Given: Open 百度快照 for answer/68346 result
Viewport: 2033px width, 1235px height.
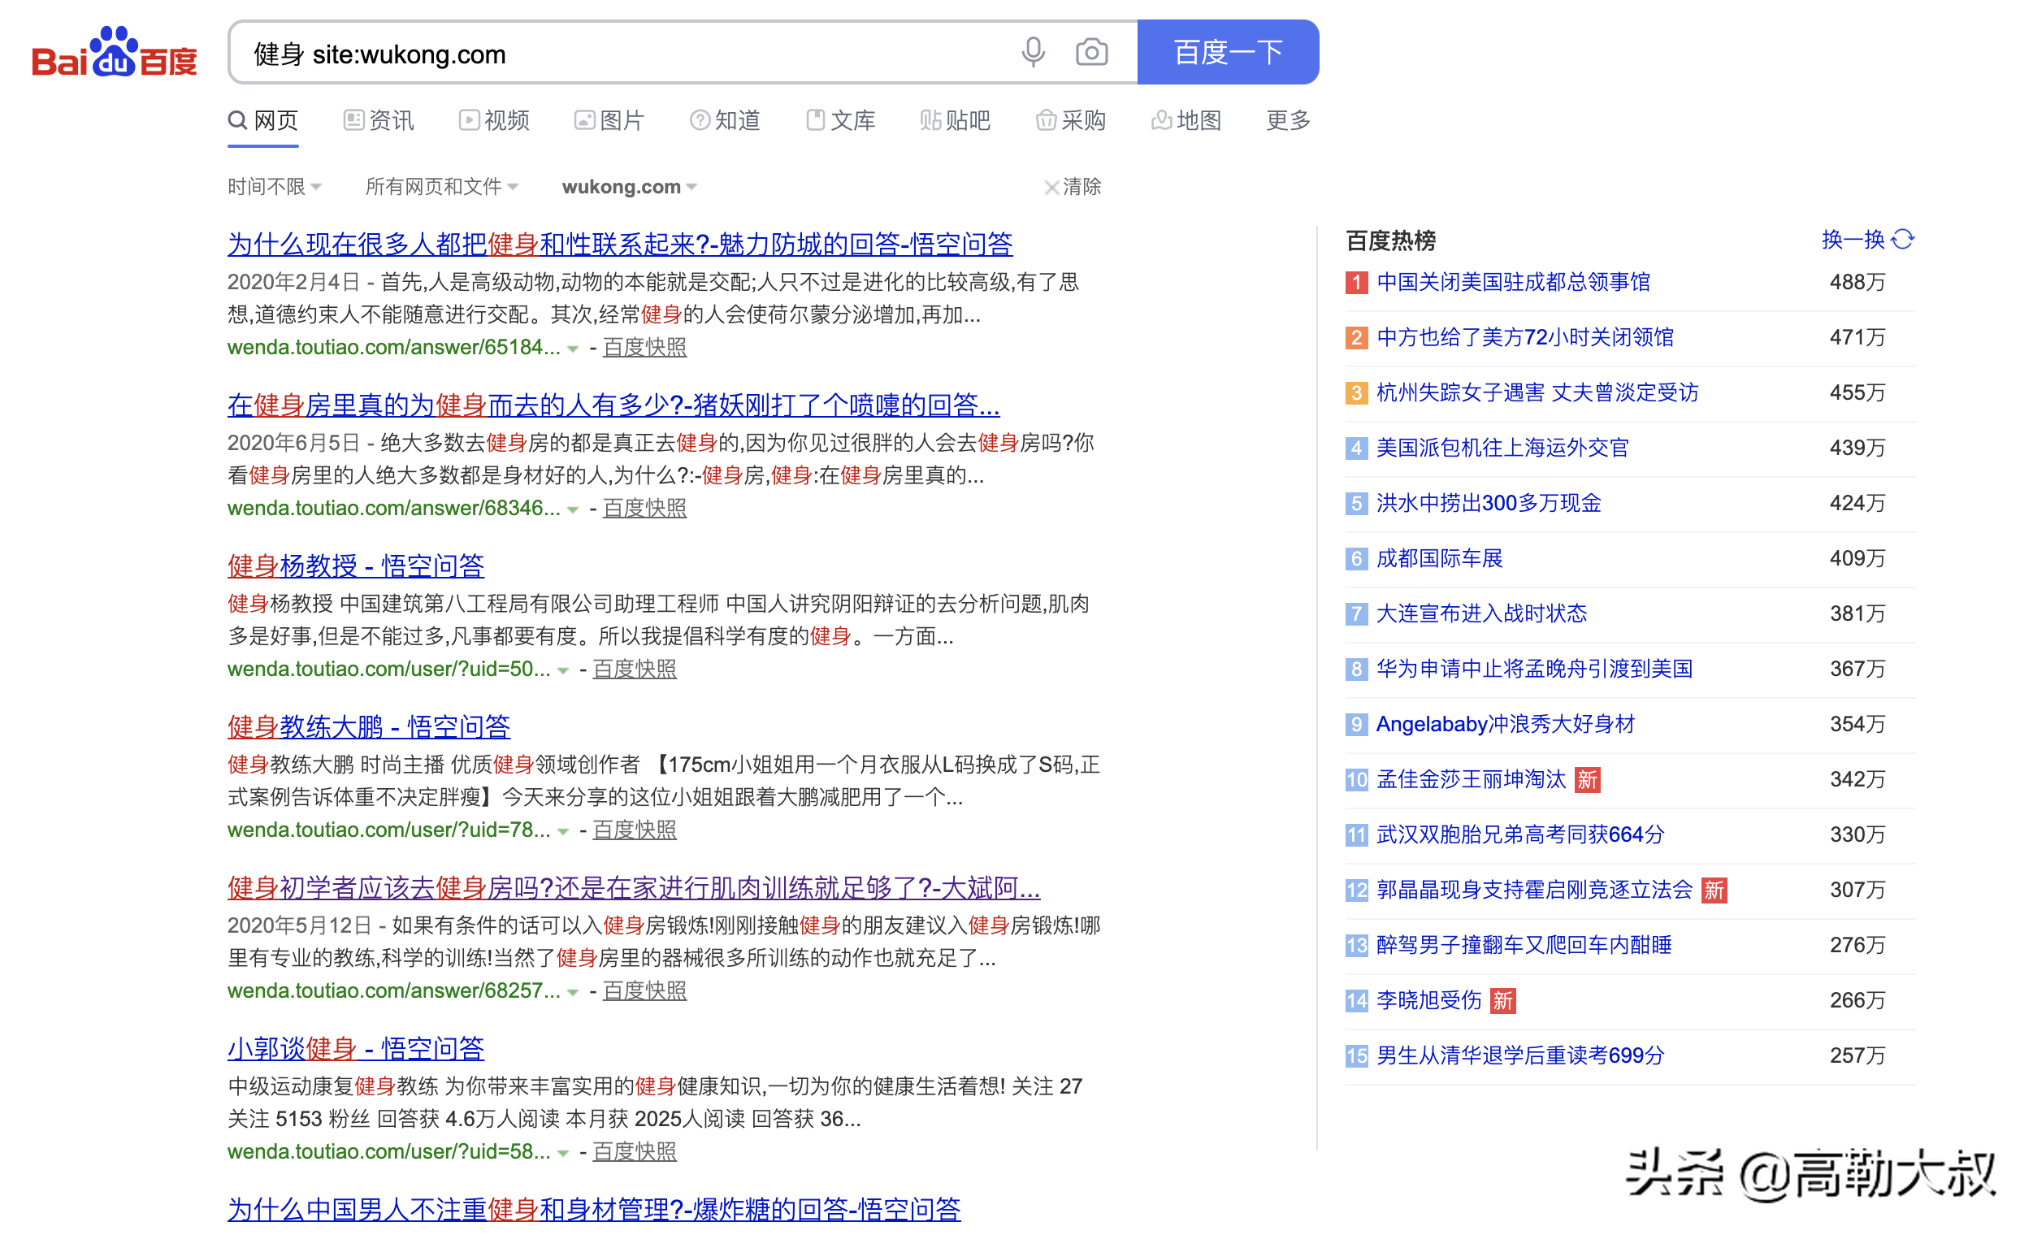Looking at the screenshot, I should pos(644,508).
